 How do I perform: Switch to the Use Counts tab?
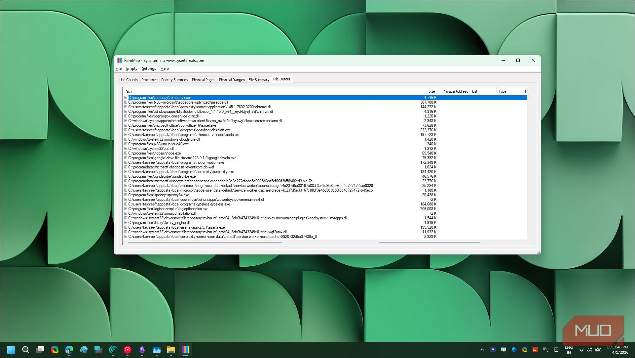coord(129,80)
